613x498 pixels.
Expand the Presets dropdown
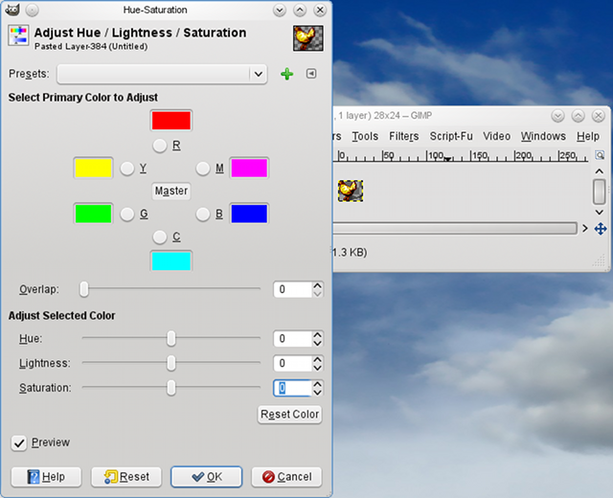pyautogui.click(x=258, y=75)
